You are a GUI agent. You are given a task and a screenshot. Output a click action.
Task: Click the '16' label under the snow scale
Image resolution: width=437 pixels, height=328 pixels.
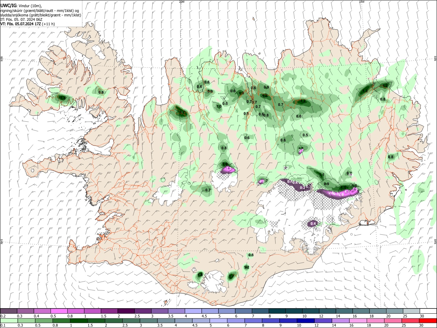click(x=355, y=316)
